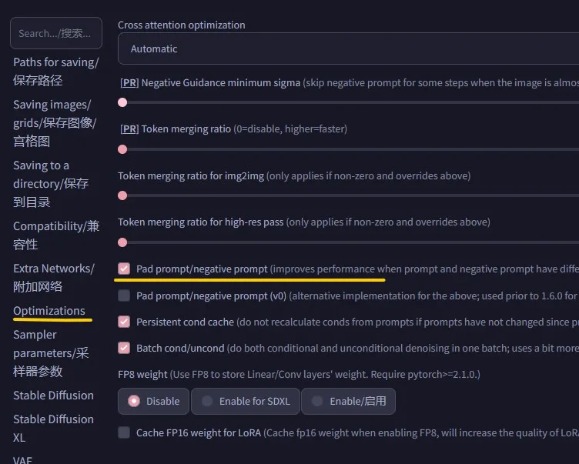579x464 pixels.
Task: Click the settings search input field
Action: point(55,33)
